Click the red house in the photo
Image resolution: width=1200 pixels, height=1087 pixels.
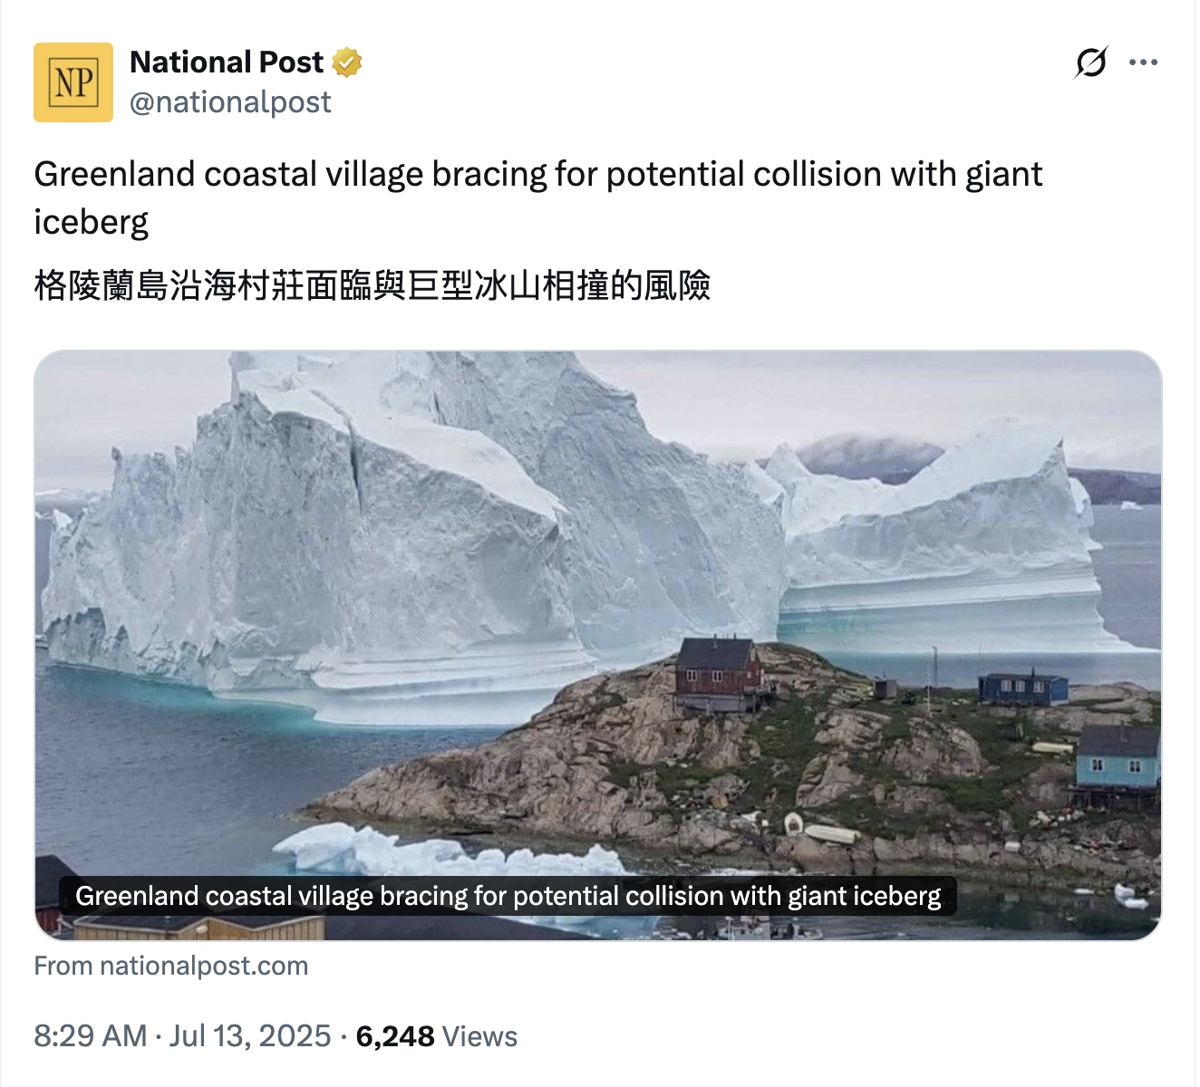718,674
